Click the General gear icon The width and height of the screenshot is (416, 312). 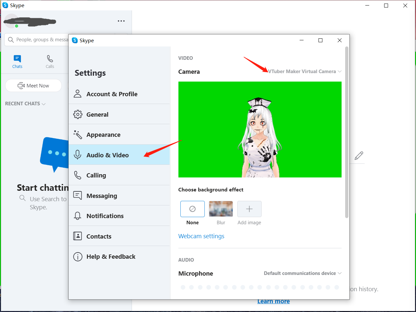point(78,114)
